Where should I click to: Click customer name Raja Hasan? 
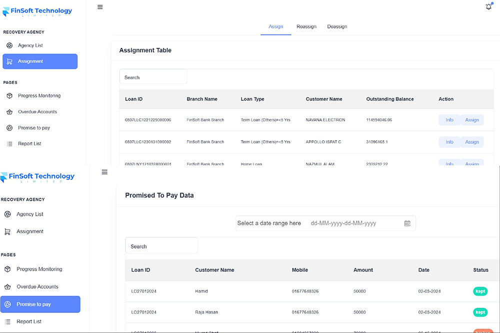(206, 313)
